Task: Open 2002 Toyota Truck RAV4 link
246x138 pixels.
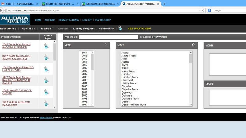Action: tap(18, 69)
